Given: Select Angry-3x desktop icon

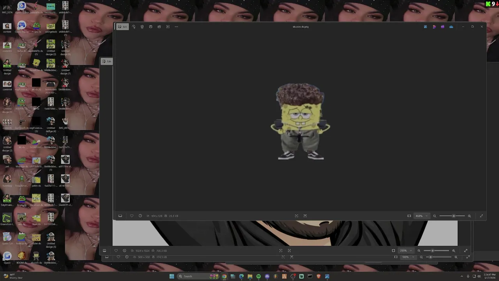Looking at the screenshot, I should point(36,27).
